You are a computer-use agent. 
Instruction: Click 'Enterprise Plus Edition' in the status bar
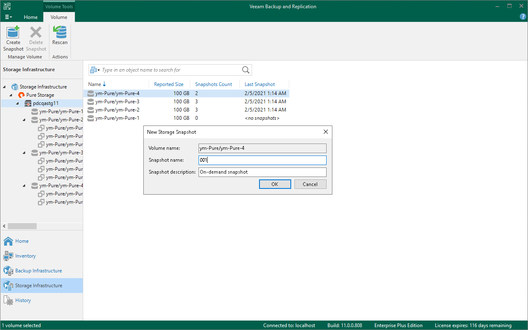click(x=399, y=325)
